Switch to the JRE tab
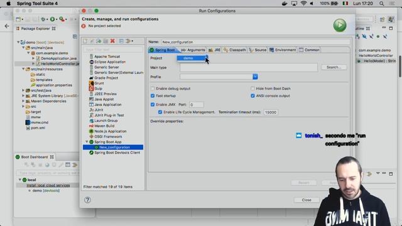 point(215,50)
